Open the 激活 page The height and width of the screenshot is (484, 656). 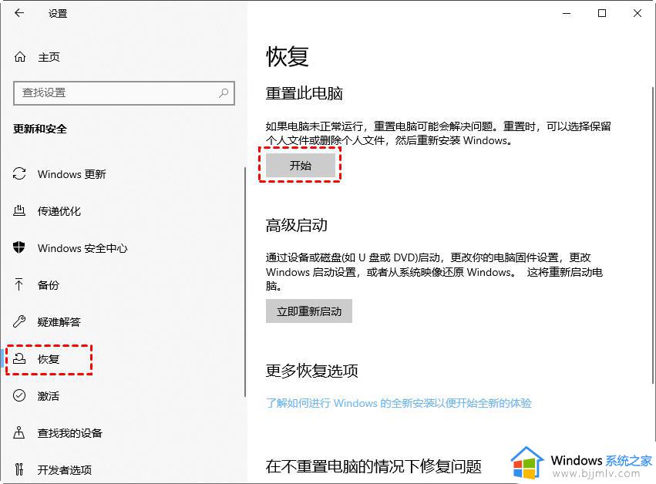[49, 395]
